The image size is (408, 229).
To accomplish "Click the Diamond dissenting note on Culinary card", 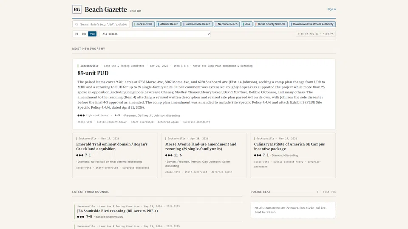I will (x=284, y=155).
